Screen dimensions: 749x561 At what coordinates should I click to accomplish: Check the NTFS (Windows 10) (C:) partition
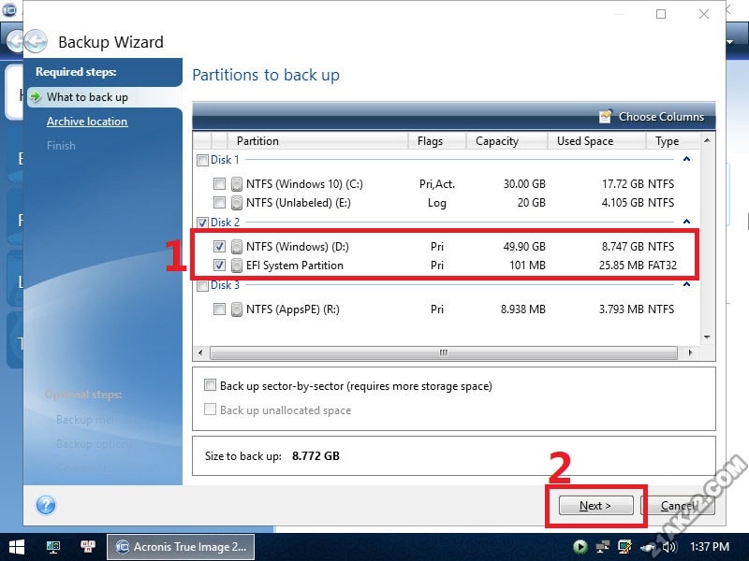(219, 183)
